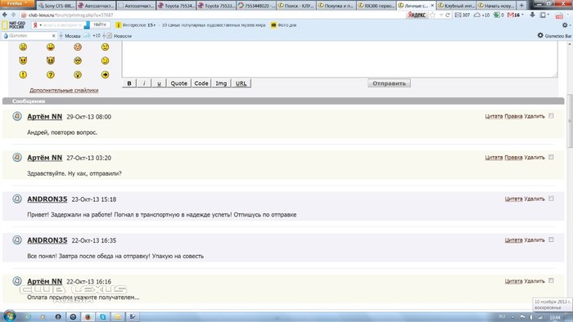
Task: Switch to the Toyota 75534 tab
Action: 177,6
